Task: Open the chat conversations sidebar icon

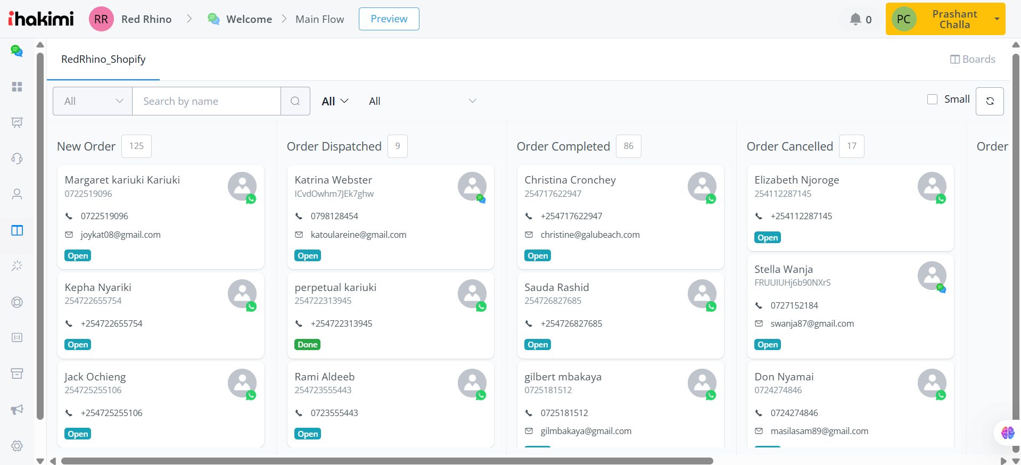Action: click(x=17, y=51)
